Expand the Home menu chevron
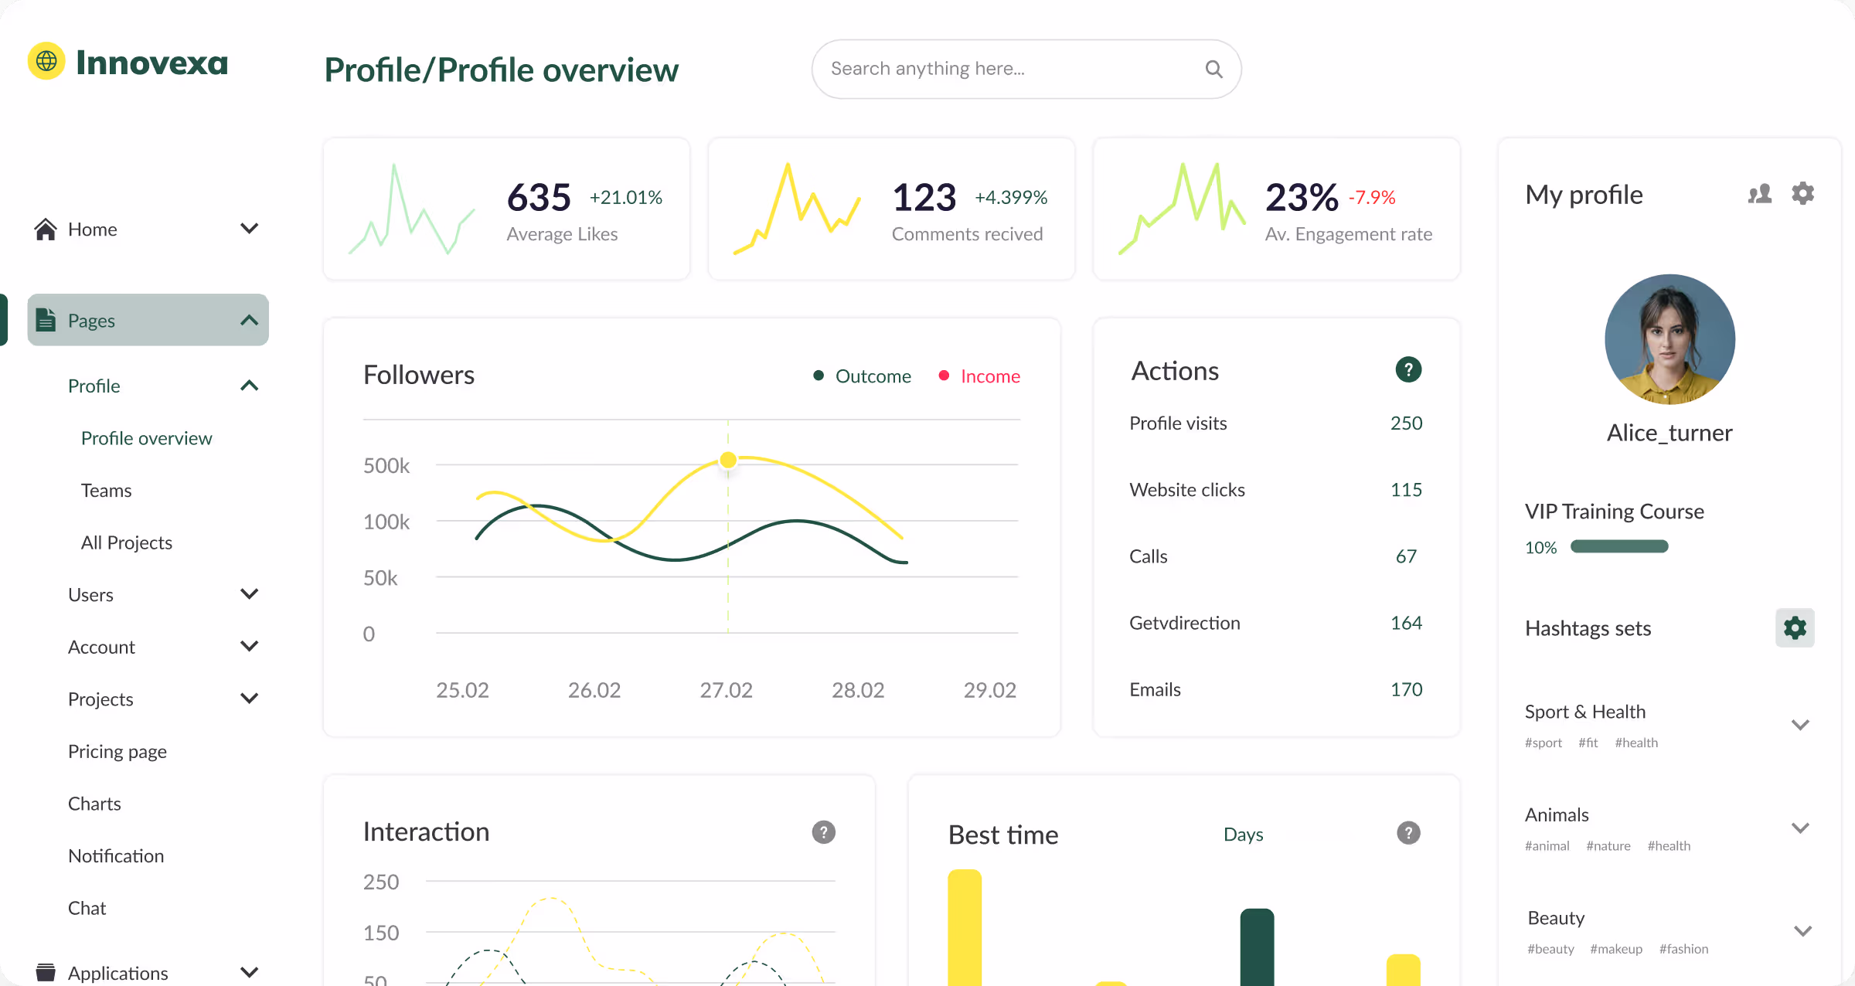 249,229
